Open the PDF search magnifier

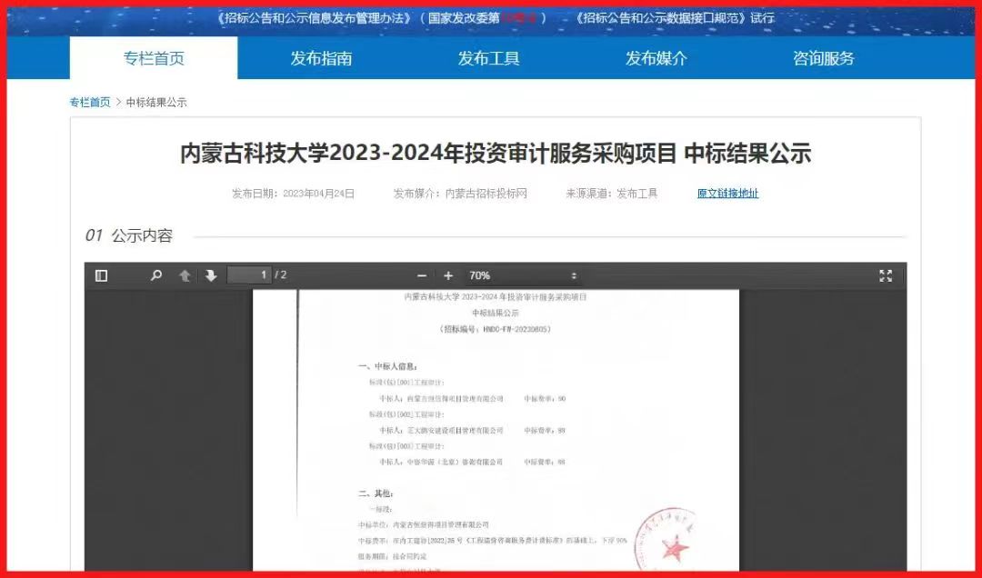pos(155,275)
